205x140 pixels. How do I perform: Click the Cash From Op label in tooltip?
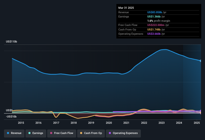click(x=127, y=29)
